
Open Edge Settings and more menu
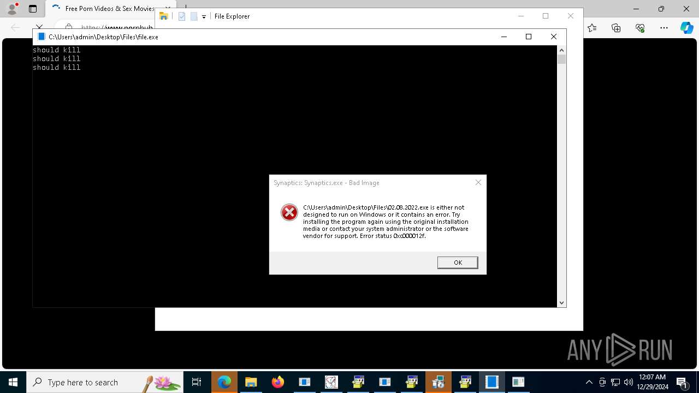click(664, 28)
